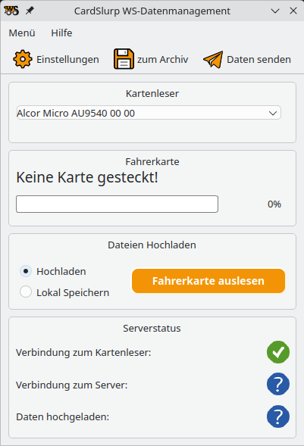Image resolution: width=304 pixels, height=446 pixels.
Task: Select the Lokal Speichern radio button
Action: pyautogui.click(x=26, y=292)
